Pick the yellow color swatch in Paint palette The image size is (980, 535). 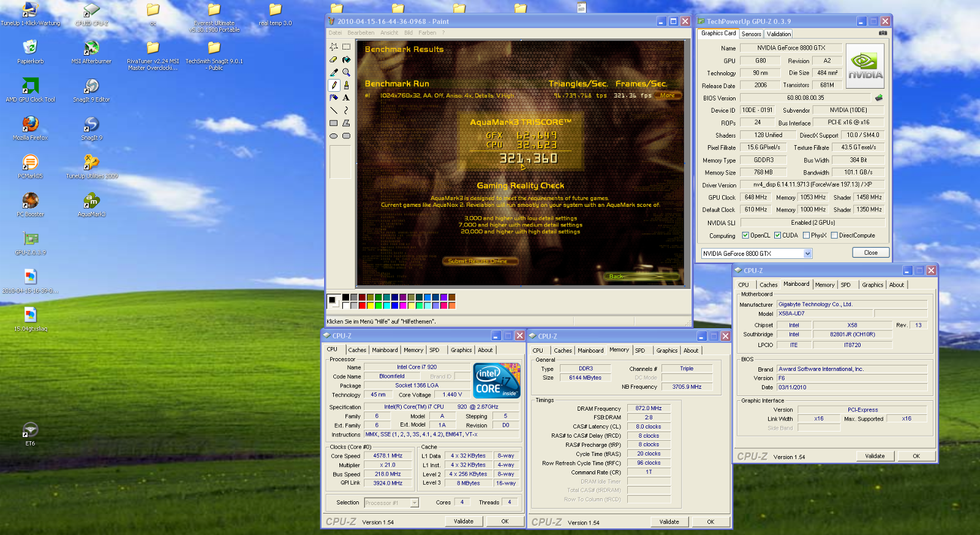[x=370, y=305]
